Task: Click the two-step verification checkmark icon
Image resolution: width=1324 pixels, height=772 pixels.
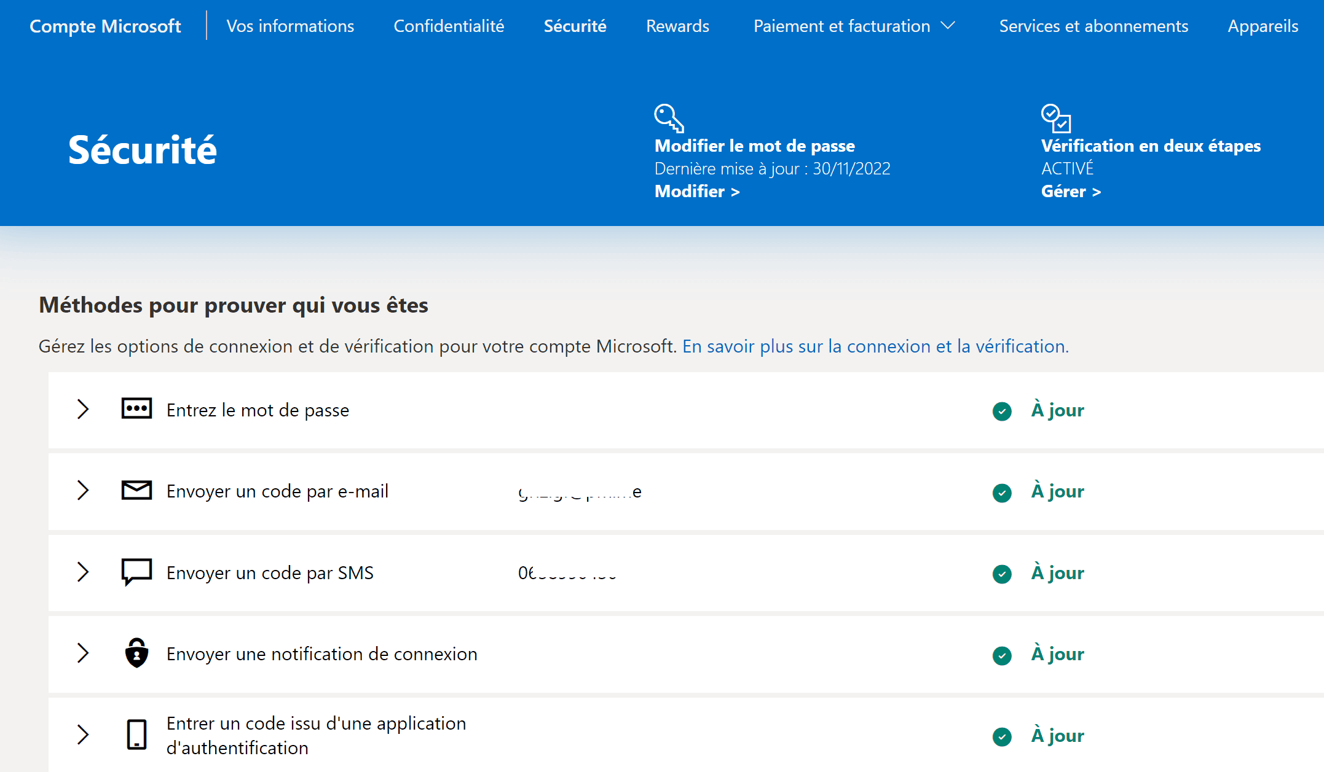Action: pyautogui.click(x=1056, y=118)
